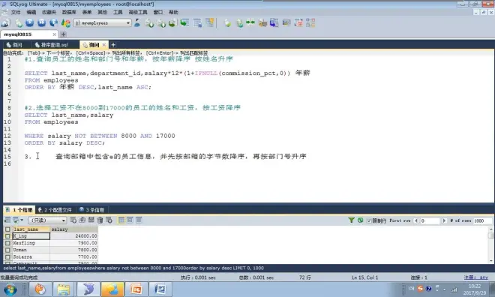Click the green filter funnel icon

click(351, 220)
